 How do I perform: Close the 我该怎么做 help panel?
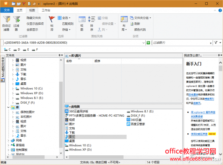(221, 55)
